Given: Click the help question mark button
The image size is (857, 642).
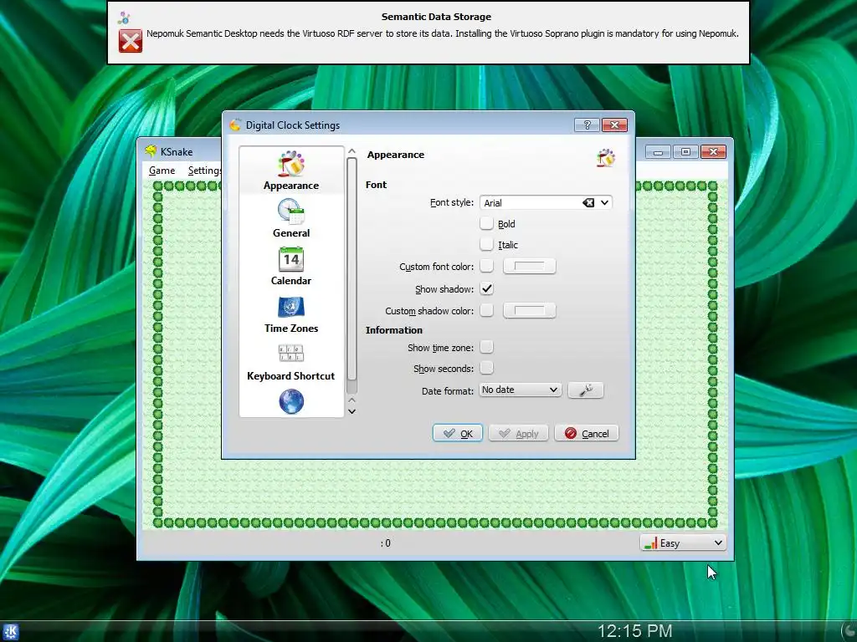Looking at the screenshot, I should point(587,125).
